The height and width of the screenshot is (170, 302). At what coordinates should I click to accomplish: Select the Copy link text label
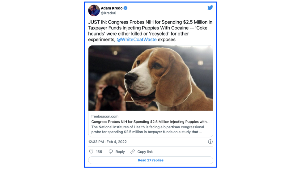tap(145, 152)
